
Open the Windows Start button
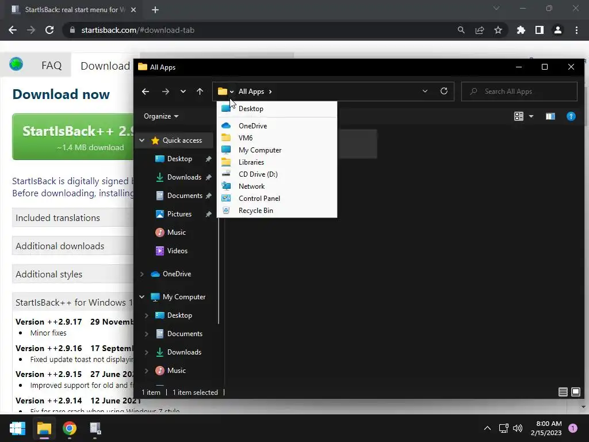tap(18, 428)
